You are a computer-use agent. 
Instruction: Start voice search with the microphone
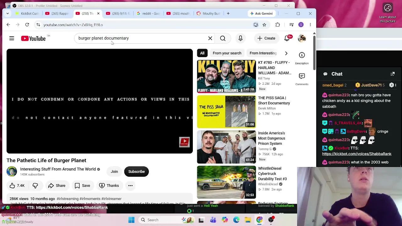pyautogui.click(x=241, y=38)
